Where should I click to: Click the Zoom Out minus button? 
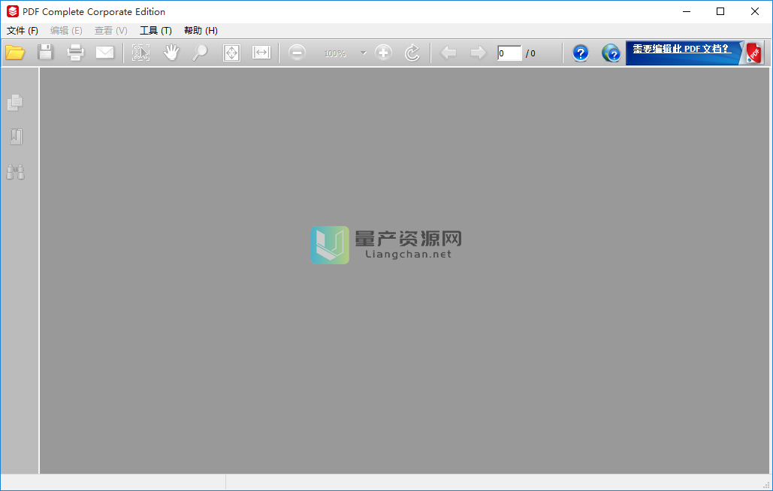coord(297,53)
